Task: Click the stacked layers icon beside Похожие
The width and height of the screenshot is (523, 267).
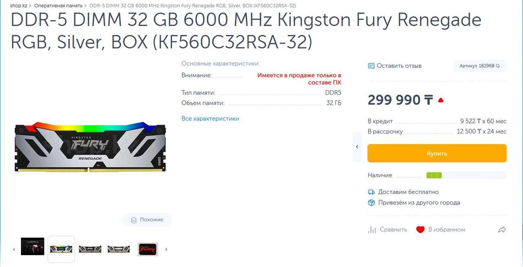Action: point(133,220)
